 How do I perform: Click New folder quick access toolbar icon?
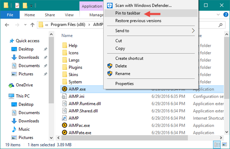[x=25, y=6]
